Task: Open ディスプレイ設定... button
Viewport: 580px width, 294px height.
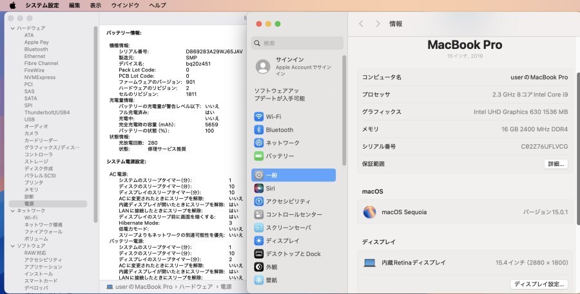Action: coord(539,284)
